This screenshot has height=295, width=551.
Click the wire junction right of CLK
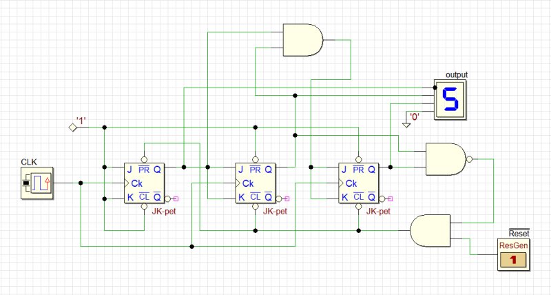(x=81, y=183)
